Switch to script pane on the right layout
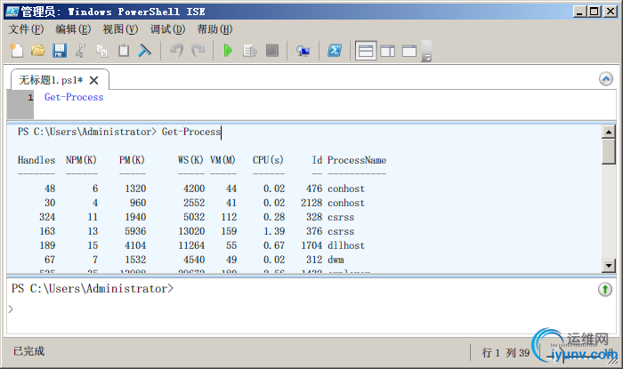This screenshot has height=369, width=623. click(387, 51)
